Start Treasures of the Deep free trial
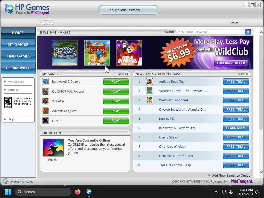 coord(236,165)
